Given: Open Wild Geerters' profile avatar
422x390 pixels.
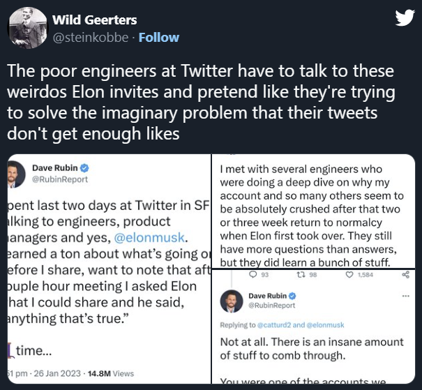Looking at the screenshot, I should tap(25, 28).
